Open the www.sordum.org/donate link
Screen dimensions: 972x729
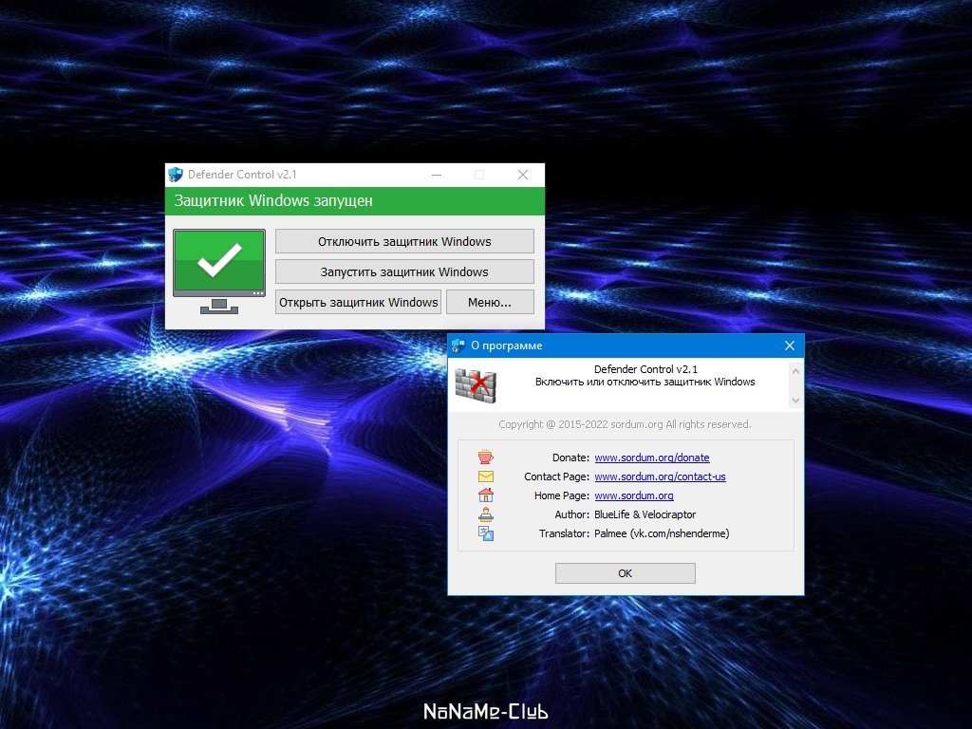tap(651, 458)
